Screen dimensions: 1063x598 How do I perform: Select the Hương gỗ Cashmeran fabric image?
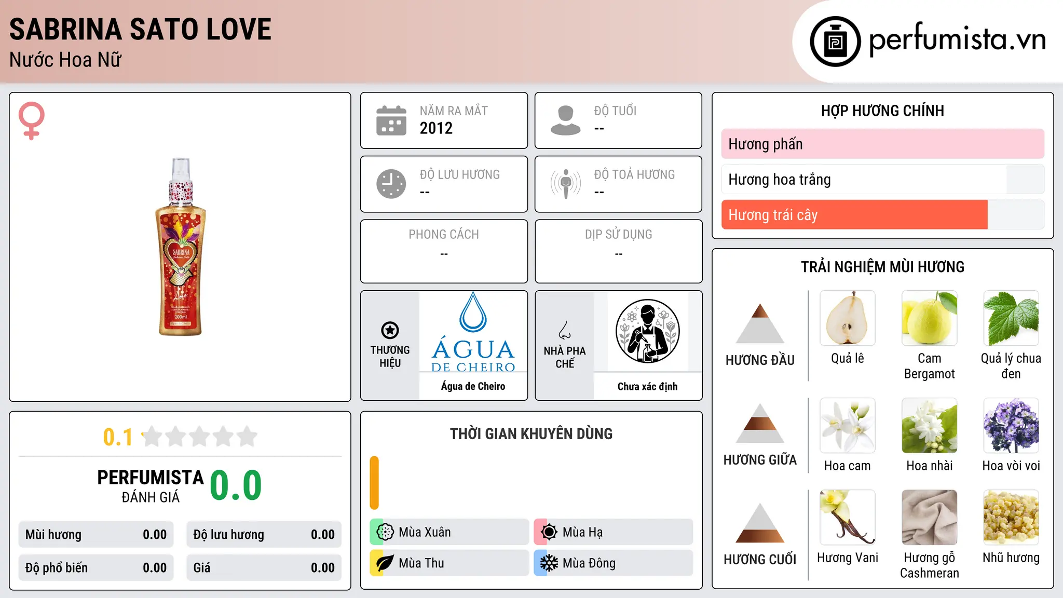[x=930, y=518]
